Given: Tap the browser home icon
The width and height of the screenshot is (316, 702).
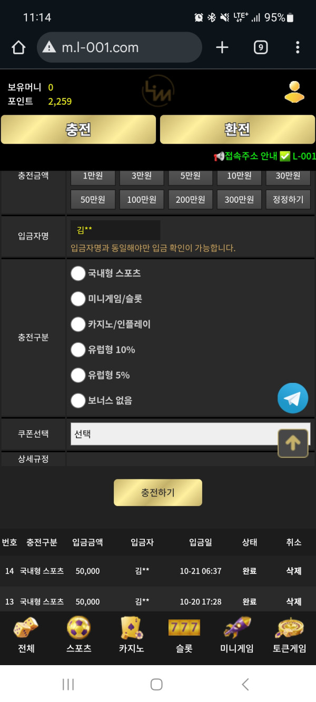Looking at the screenshot, I should (x=18, y=48).
